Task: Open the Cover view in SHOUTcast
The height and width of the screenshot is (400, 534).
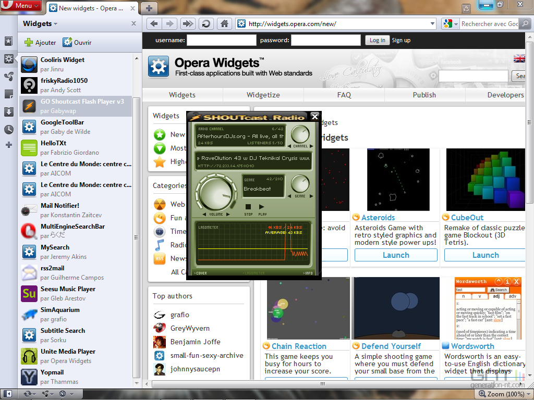Action: coord(201,273)
